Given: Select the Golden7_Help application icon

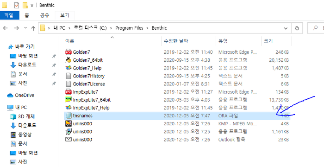Looking at the screenshot, I should [69, 68].
